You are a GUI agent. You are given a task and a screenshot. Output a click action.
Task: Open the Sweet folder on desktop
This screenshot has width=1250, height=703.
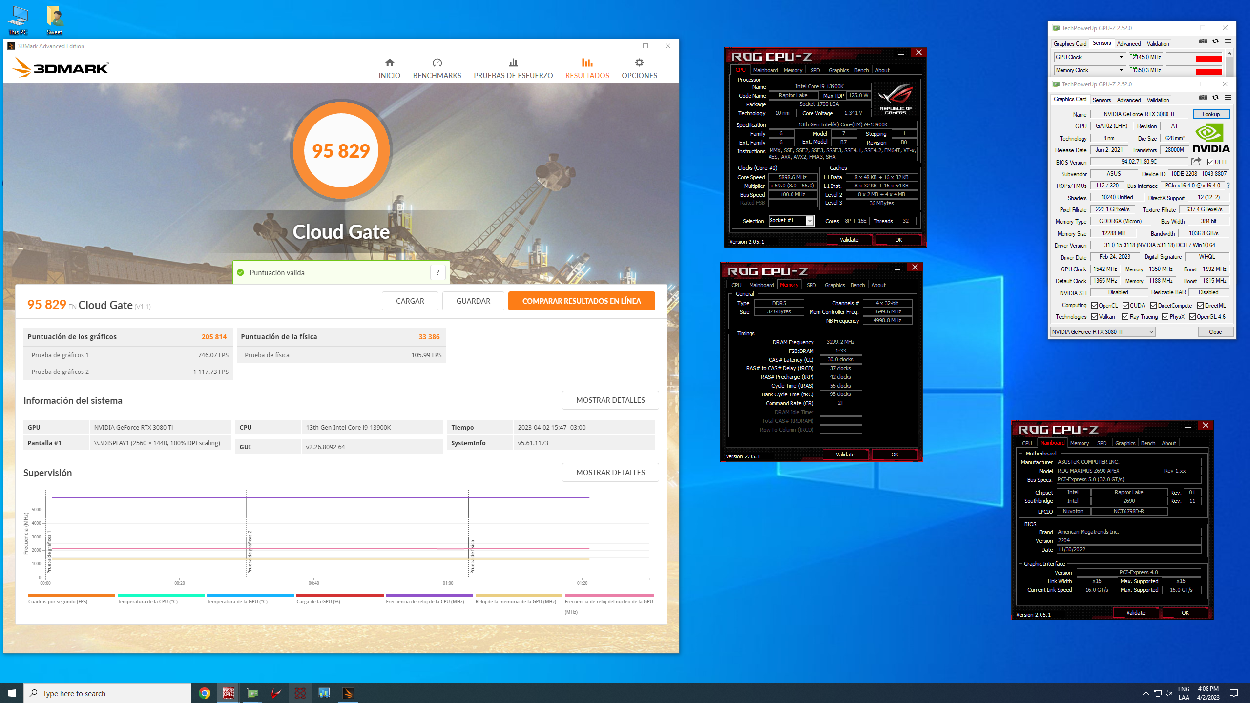54,21
